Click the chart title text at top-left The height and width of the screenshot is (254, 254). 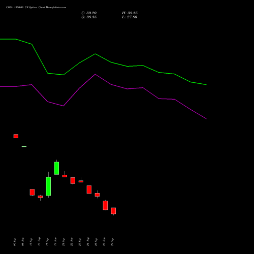tap(36, 8)
